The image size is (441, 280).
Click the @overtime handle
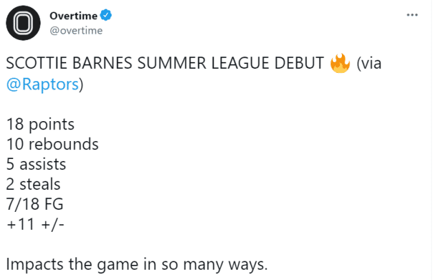pyautogui.click(x=74, y=30)
